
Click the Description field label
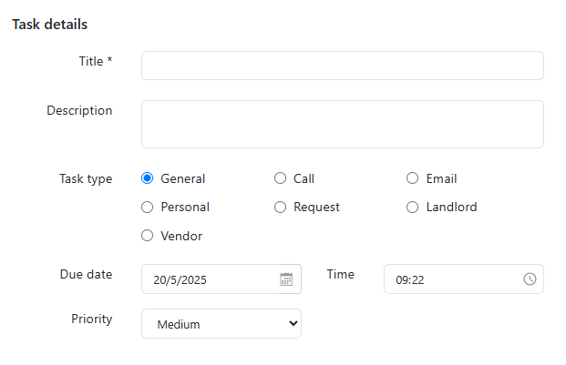coord(79,111)
